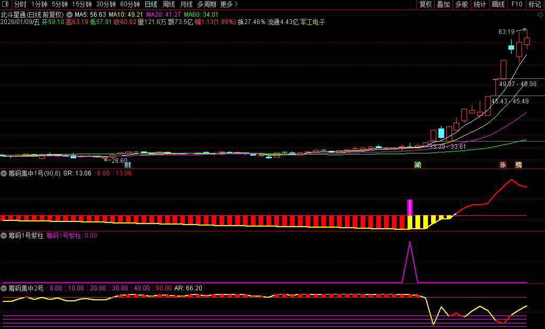Open 多周期 multi-period view
The width and height of the screenshot is (545, 329).
tap(206, 4)
